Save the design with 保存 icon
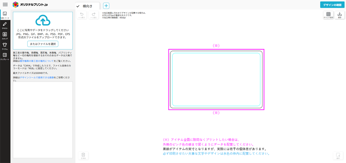 [x=340, y=15]
